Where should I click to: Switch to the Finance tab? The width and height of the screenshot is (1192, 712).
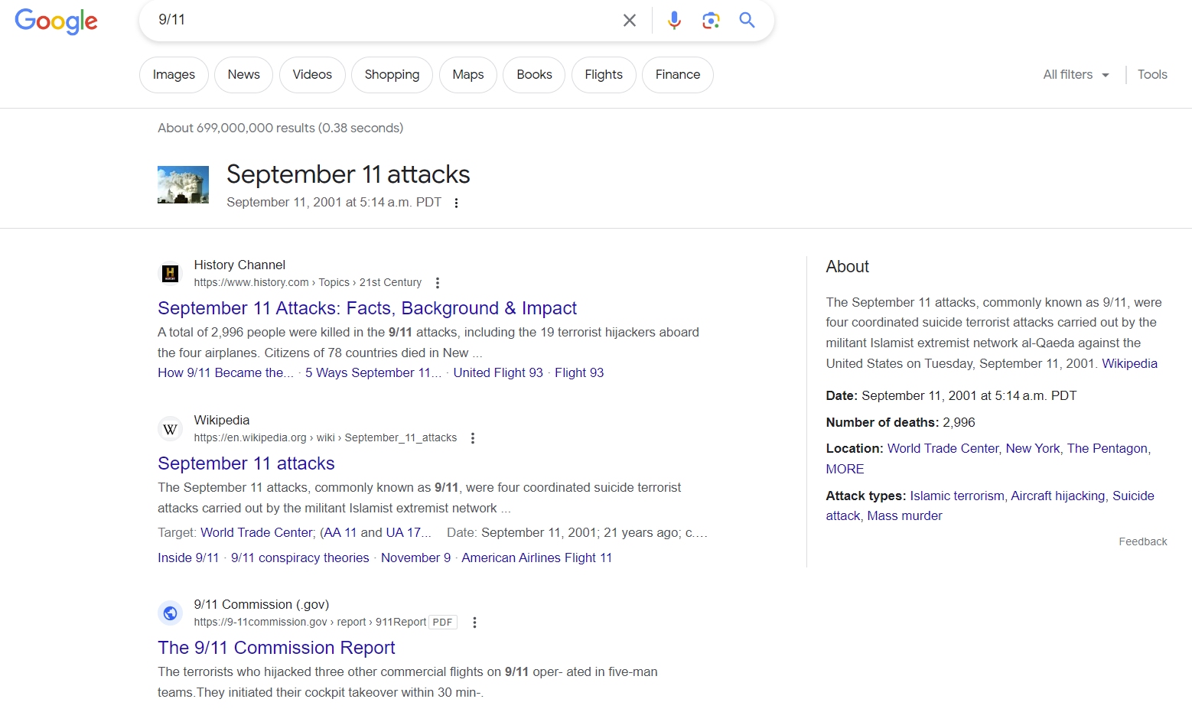[x=678, y=75]
